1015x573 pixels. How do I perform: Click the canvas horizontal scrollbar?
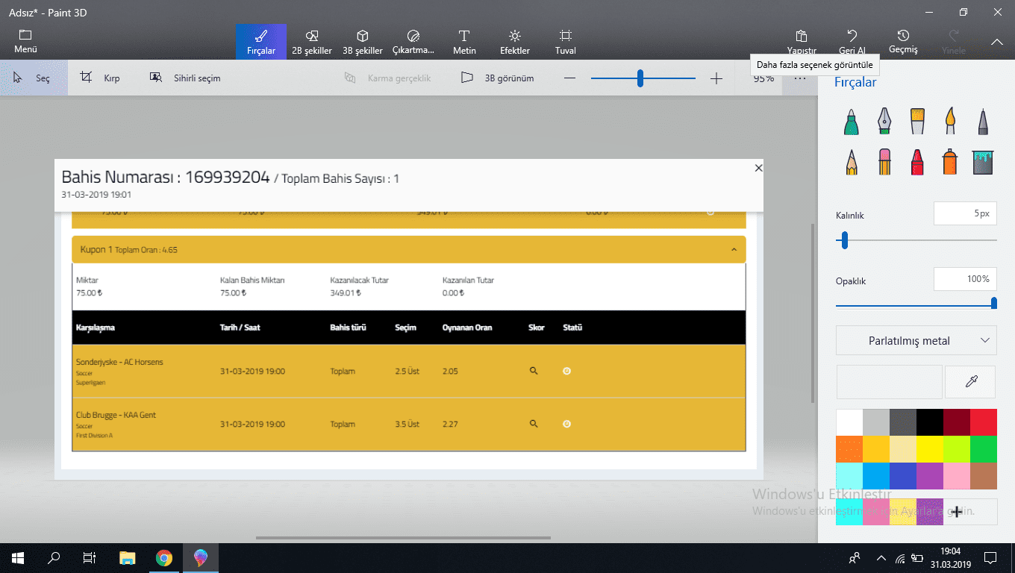tap(403, 537)
